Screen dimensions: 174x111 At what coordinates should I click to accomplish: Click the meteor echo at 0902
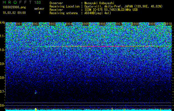36,92
